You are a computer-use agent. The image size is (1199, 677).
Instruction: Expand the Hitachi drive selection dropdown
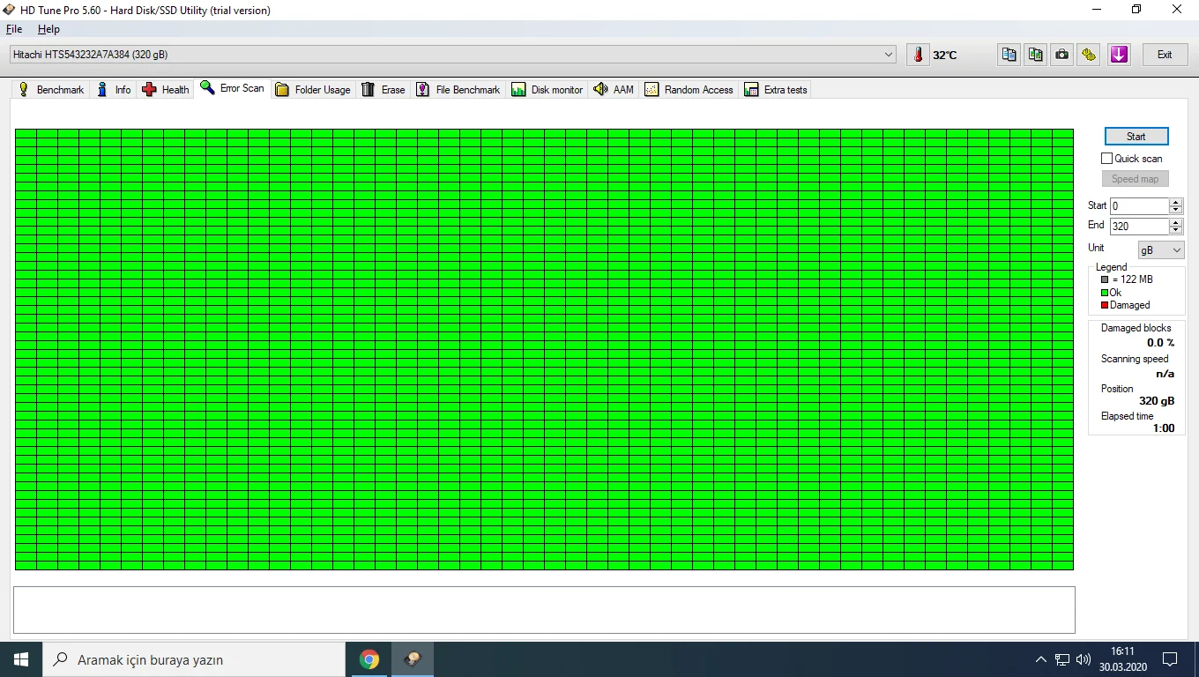click(x=889, y=55)
